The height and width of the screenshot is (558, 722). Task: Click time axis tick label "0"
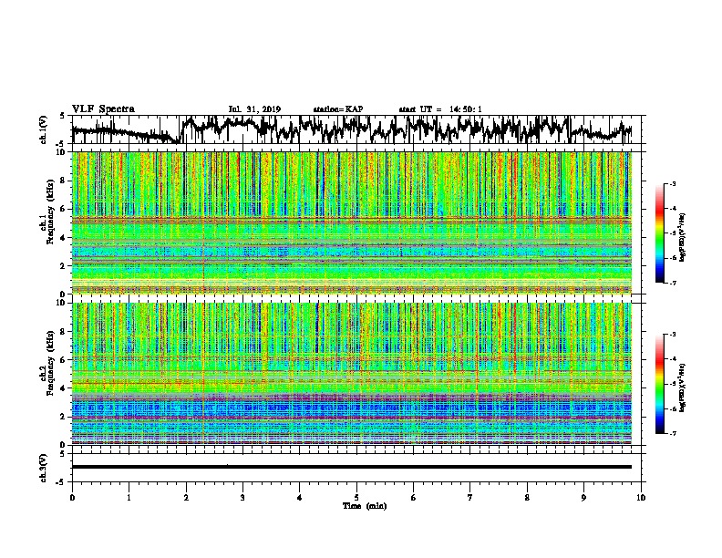[x=72, y=498]
